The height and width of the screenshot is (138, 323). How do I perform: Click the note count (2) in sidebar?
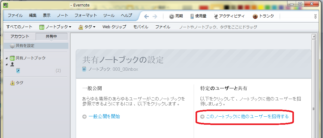[x=58, y=71]
